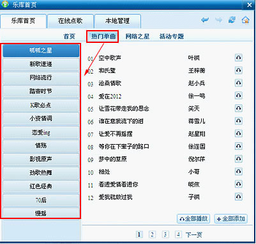
Task: Click the artist name 王梓蘅 in row 02
Action: pos(197,70)
